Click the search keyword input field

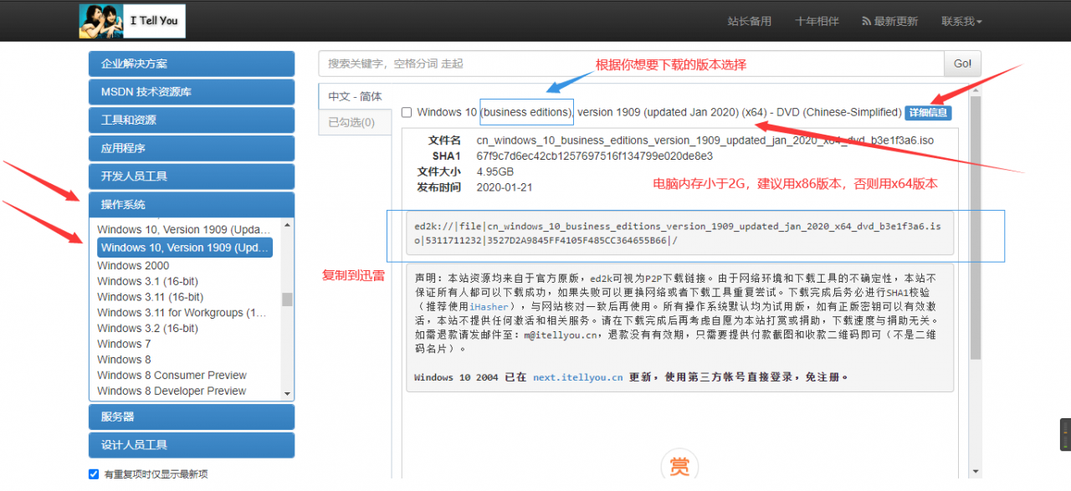tap(632, 64)
